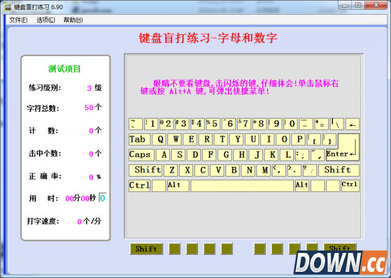Click the S key
The image size is (391, 278).
click(x=178, y=155)
